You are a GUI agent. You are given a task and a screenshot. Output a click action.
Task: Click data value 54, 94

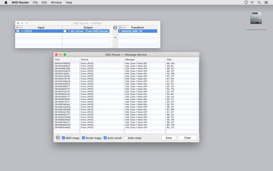click(x=170, y=94)
